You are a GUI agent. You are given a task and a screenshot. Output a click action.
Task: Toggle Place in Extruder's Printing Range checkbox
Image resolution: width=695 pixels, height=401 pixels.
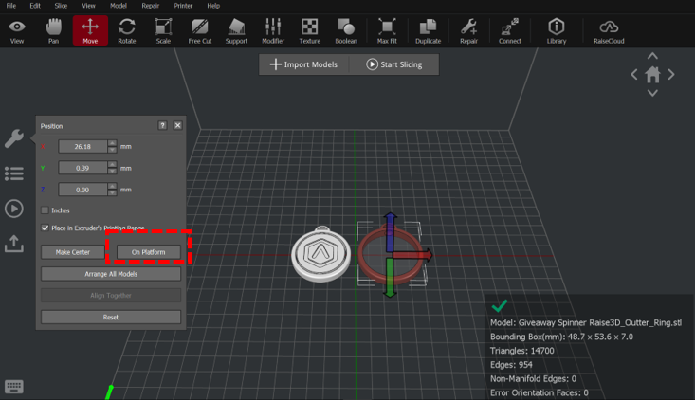pyautogui.click(x=45, y=228)
